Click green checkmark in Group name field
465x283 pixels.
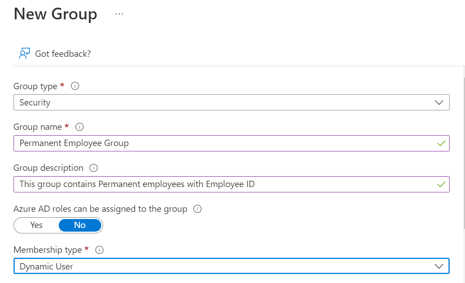point(441,144)
